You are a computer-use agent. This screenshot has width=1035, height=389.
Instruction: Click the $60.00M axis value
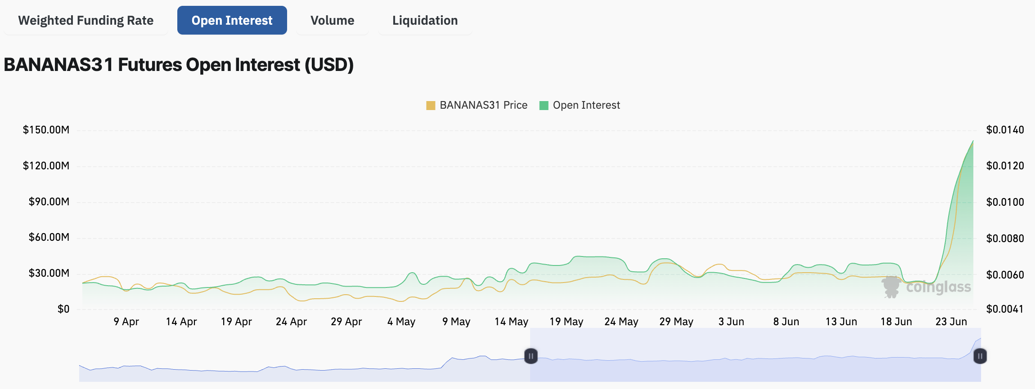coord(49,237)
